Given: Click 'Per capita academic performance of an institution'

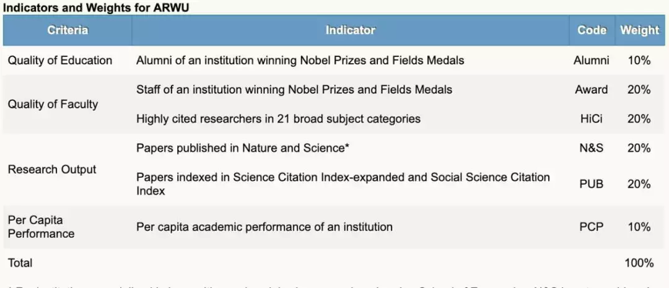Looking at the screenshot, I should (x=265, y=227).
